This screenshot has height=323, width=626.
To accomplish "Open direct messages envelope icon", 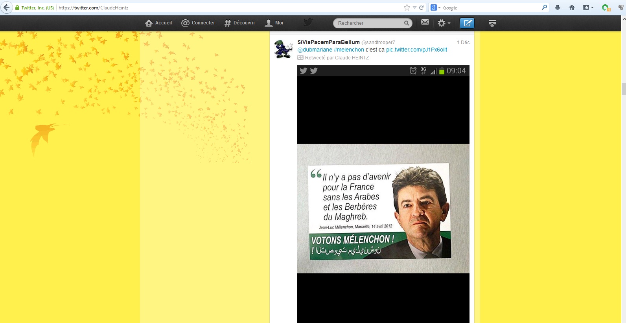I will tap(425, 23).
